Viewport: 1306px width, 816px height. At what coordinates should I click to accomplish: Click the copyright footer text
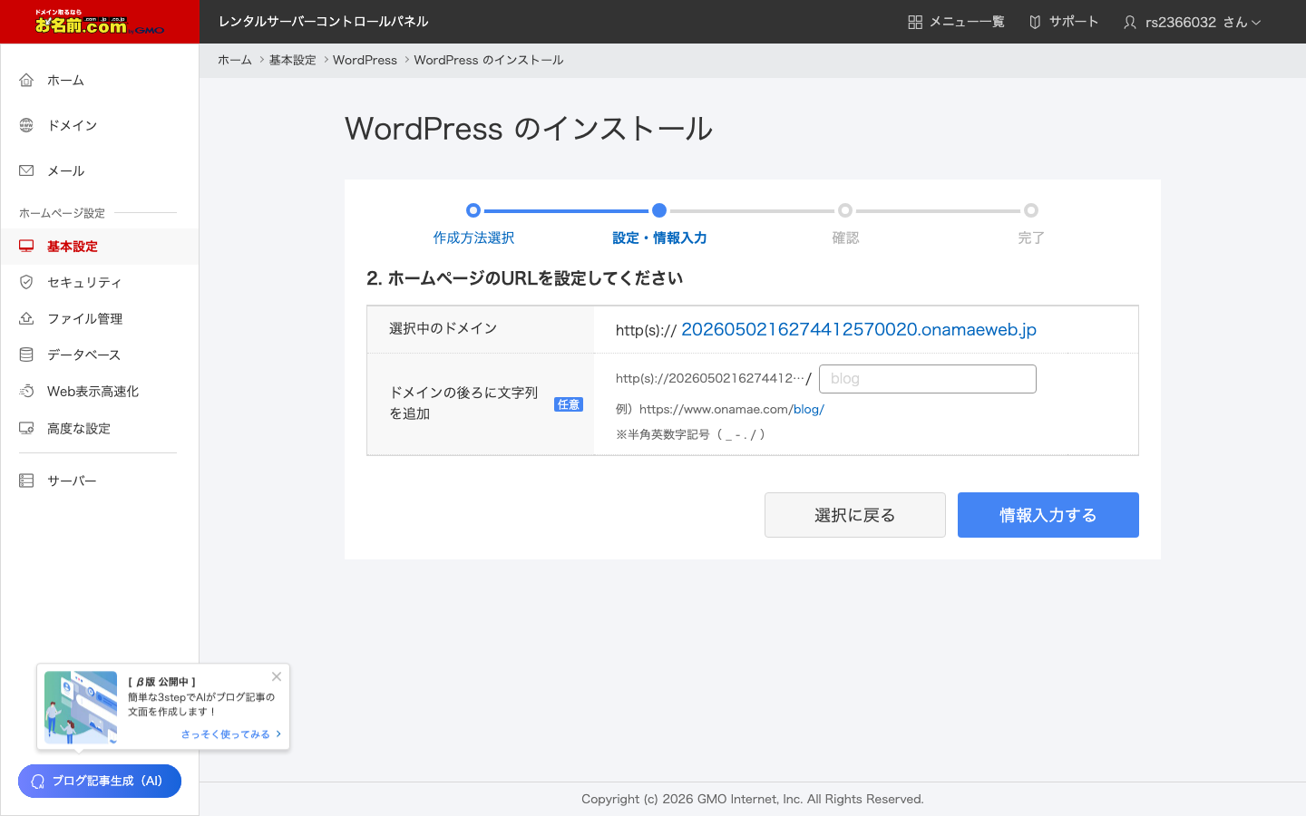[753, 799]
